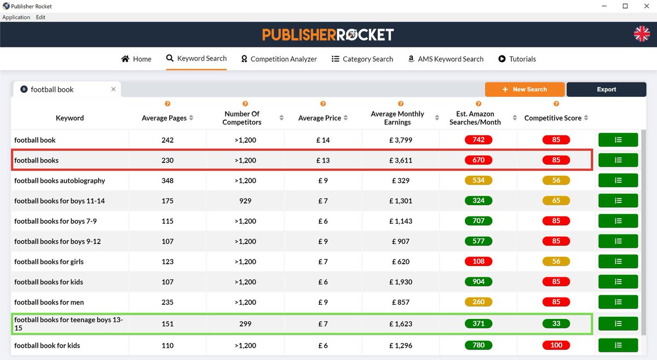Select keyword 'football books for boys 11-14'

coord(59,201)
